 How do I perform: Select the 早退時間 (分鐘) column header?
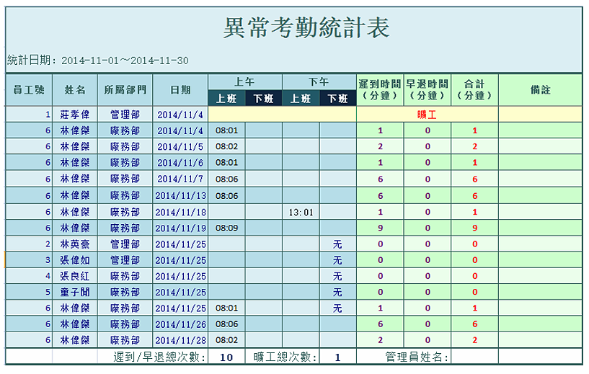(427, 90)
